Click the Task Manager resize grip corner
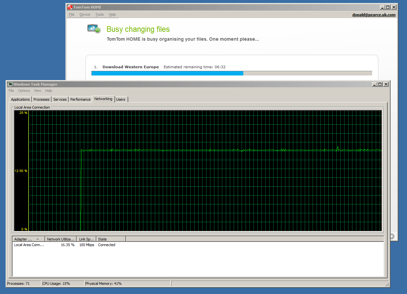Screen dimensions: 407x294 click(387, 284)
